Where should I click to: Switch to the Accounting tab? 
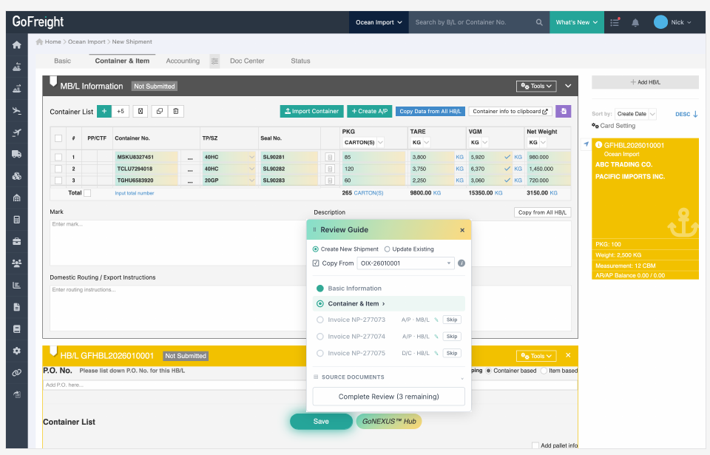click(x=183, y=61)
